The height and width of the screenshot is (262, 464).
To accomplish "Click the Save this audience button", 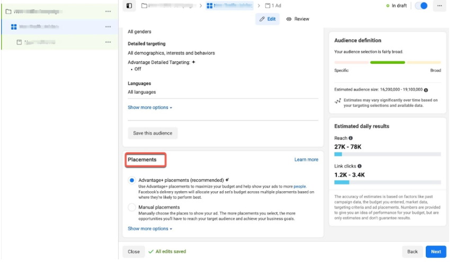I will [153, 133].
